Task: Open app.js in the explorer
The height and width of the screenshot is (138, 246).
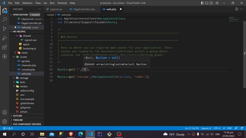Action: (26, 44)
